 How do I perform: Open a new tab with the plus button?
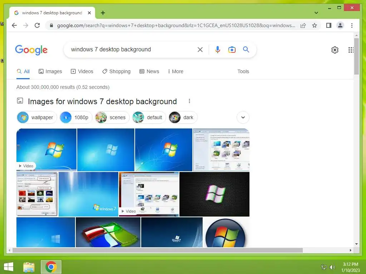pos(103,13)
